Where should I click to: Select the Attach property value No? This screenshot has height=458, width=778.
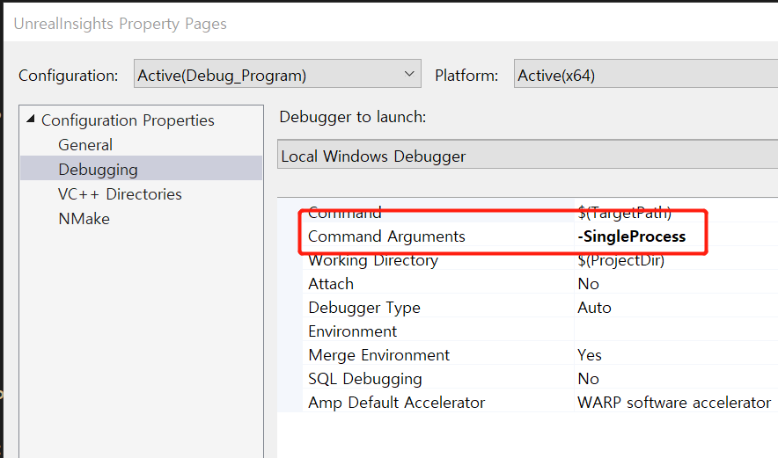pyautogui.click(x=588, y=284)
